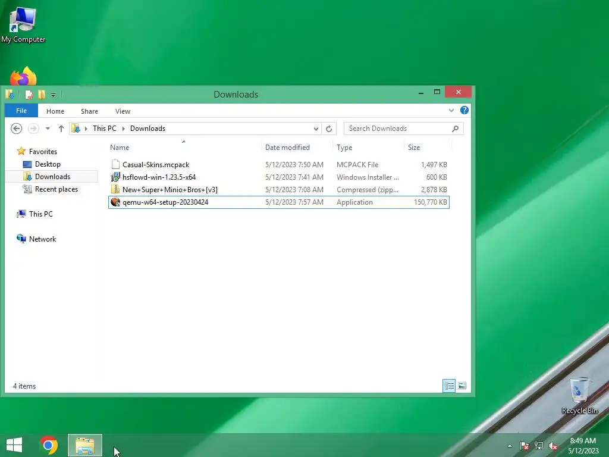
Task: Select Network in the navigation pane
Action: 42,239
